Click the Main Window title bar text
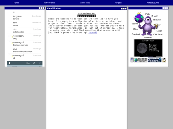This screenshot has width=173, height=129. click(54, 9)
